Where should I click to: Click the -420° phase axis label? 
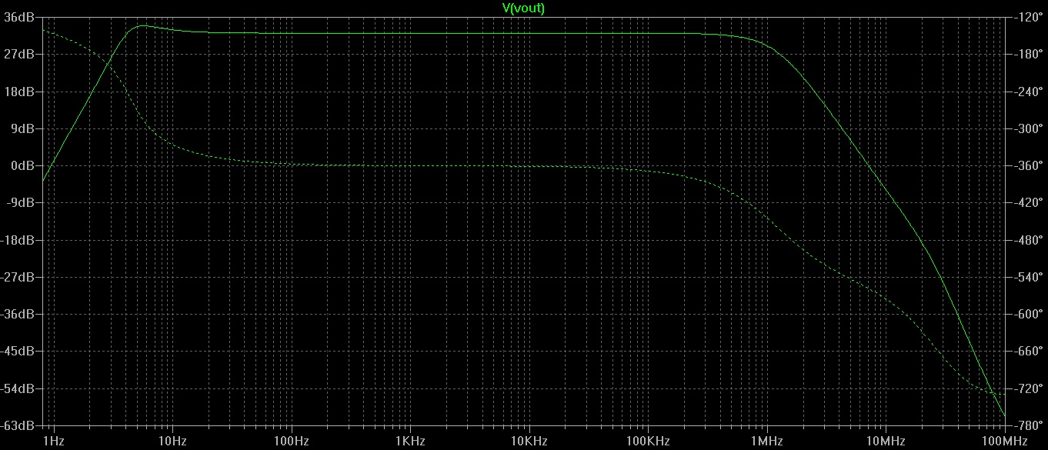tap(1029, 202)
